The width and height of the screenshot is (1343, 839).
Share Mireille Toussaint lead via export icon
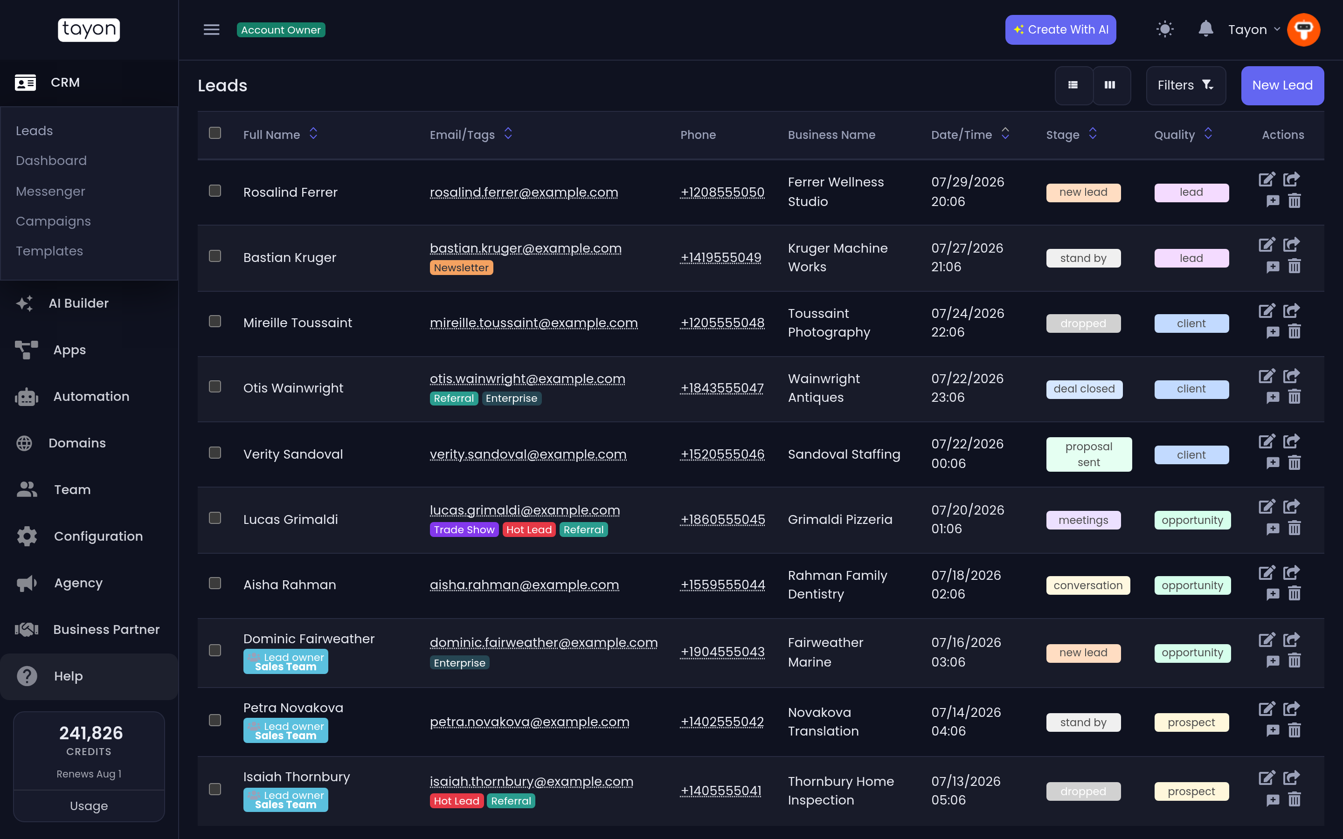click(x=1291, y=310)
